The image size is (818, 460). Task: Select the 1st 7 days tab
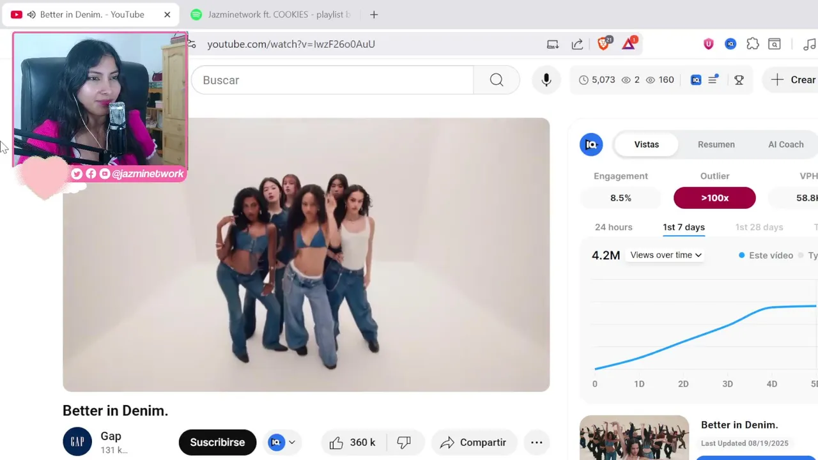684,227
